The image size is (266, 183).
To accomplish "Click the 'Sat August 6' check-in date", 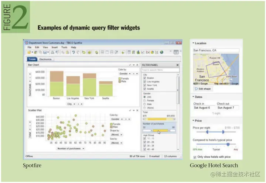I will [x=204, y=108].
